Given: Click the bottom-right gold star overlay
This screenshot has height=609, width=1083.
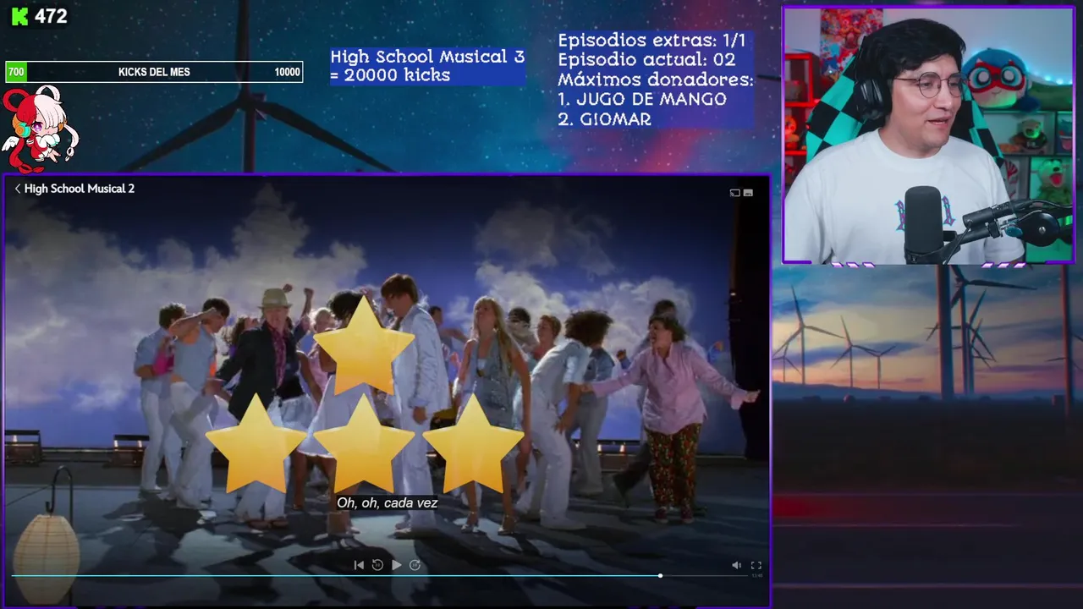Looking at the screenshot, I should pos(473,444).
